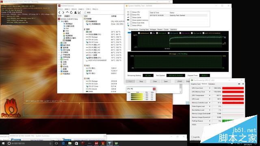The height and width of the screenshot is (146, 260).
Task: Click the user icon in AIDA64 toolbar
Action: [75, 13]
